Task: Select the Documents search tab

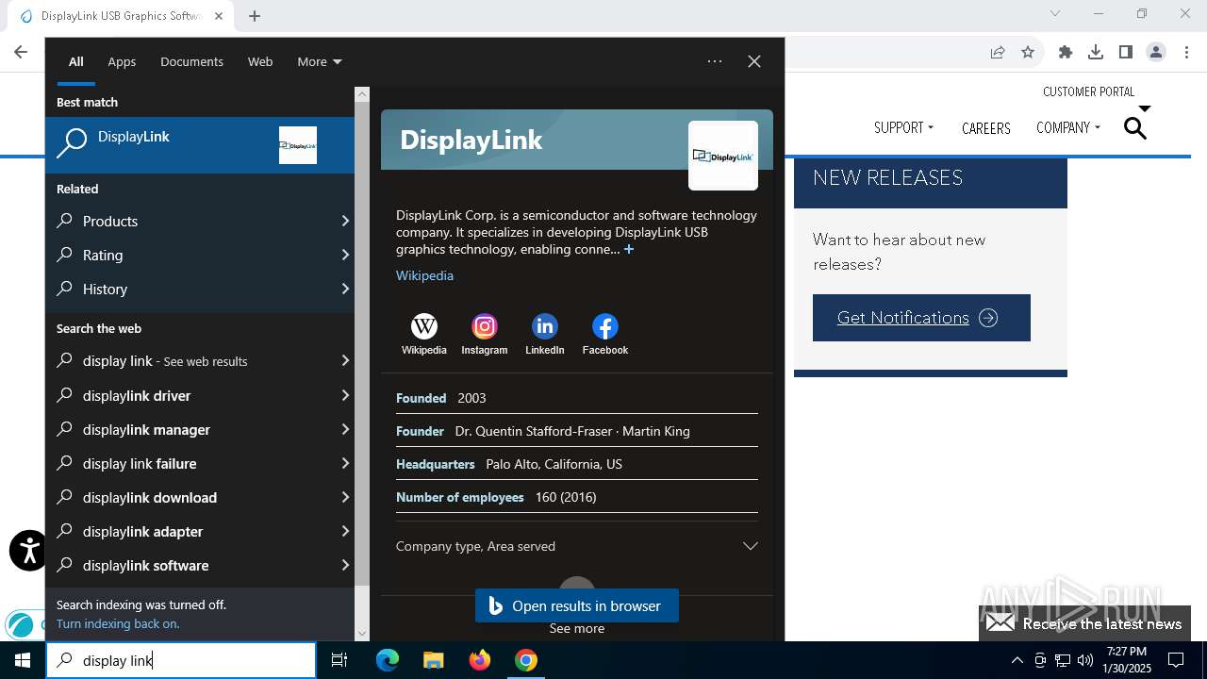Action: [x=191, y=61]
